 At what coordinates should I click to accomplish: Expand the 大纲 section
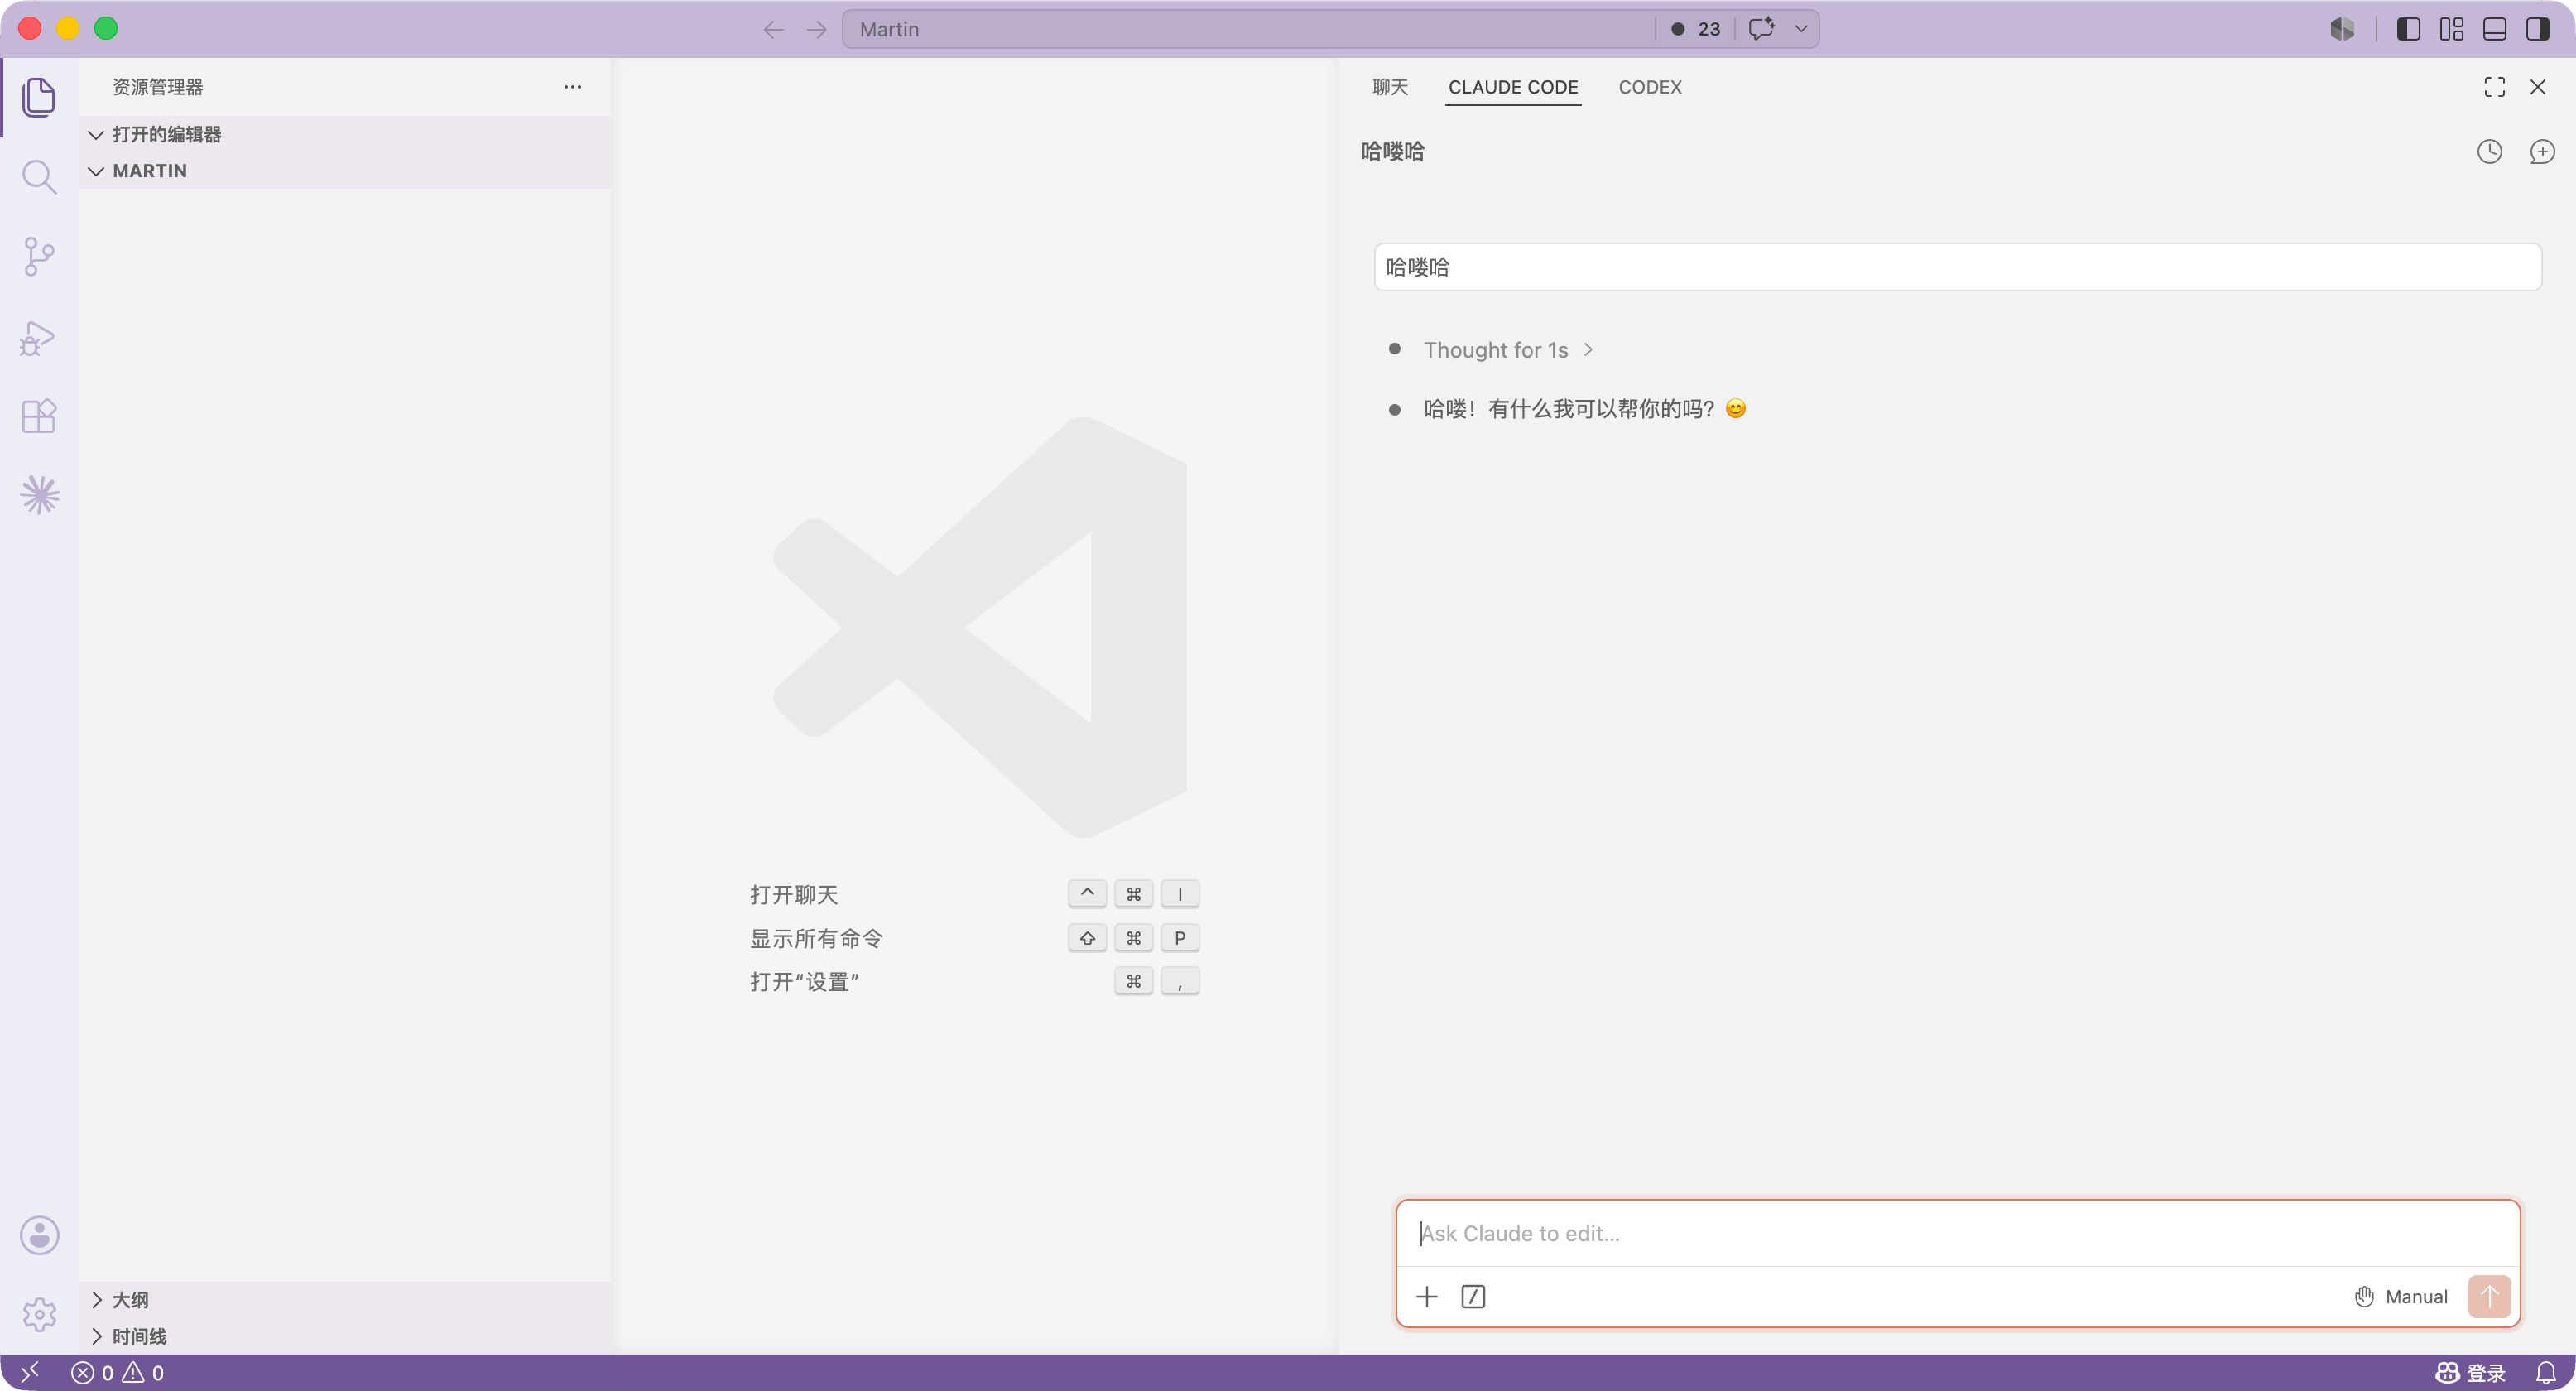(x=345, y=1299)
